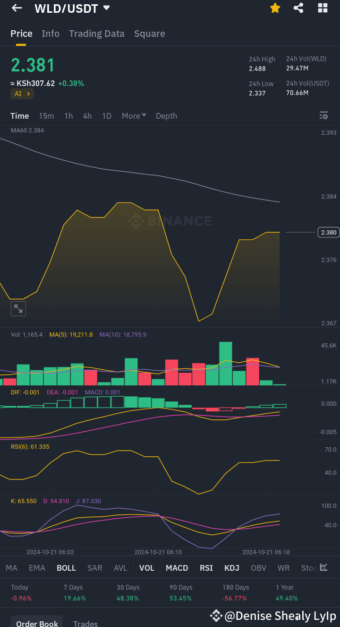Screen dimensions: 340x627
Task: Click the J: 87.030 value
Action: [x=88, y=501]
